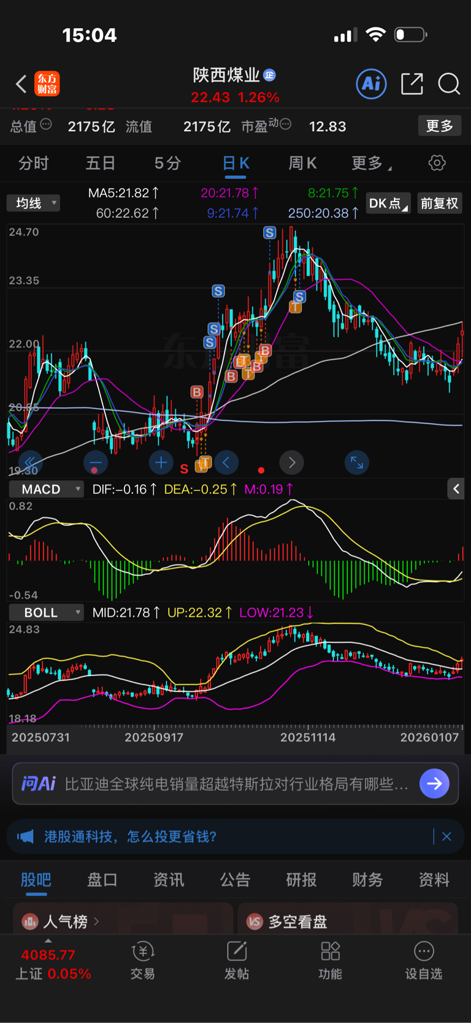Viewport: 471px width, 1023px height.
Task: Tap DIF:-0.16 MACD value
Action: point(124,489)
